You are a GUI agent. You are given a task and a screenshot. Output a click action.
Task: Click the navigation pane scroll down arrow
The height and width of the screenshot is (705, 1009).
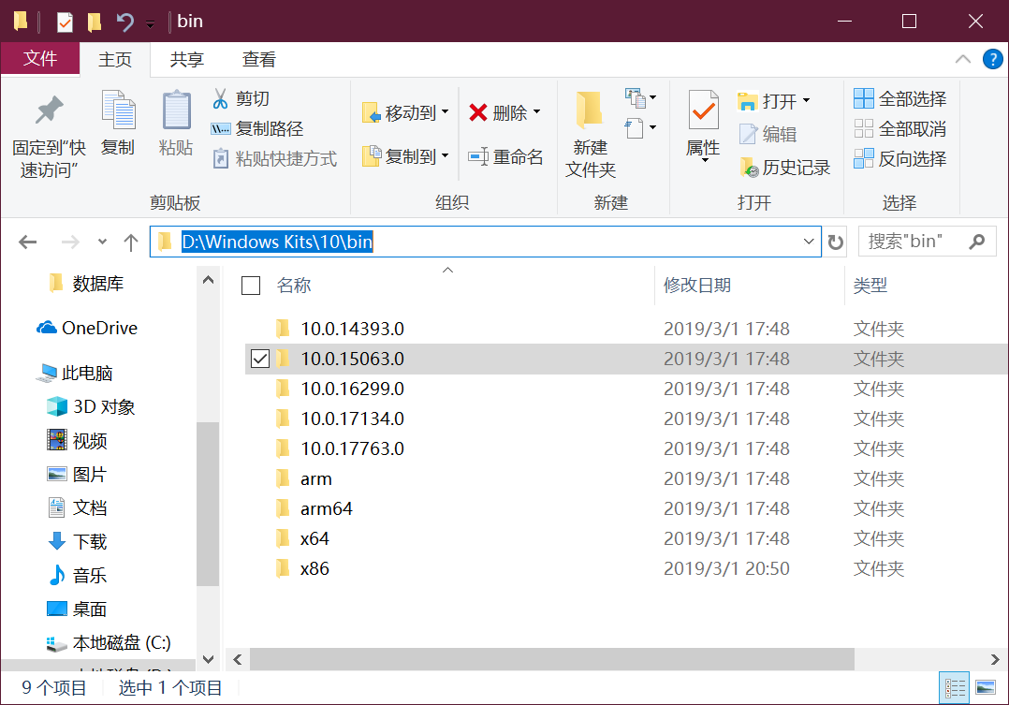[208, 659]
